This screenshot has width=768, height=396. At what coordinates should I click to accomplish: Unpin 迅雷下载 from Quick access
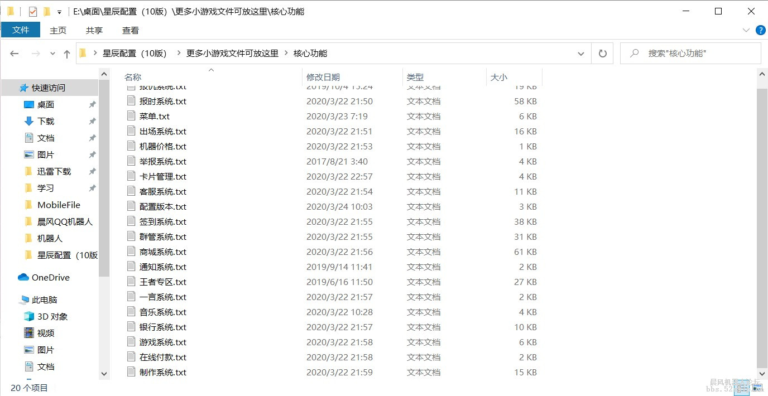point(93,171)
